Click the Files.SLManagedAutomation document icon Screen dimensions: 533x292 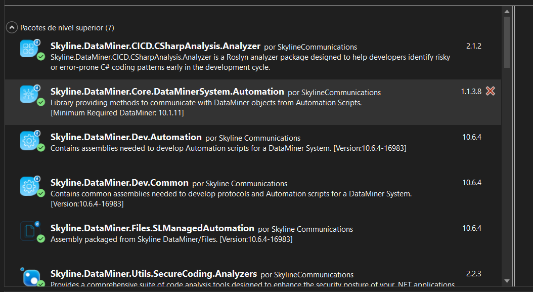29,230
